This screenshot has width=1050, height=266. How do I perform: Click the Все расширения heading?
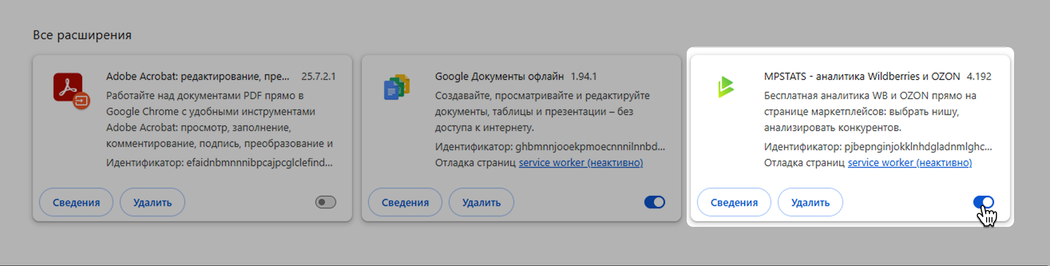pyautogui.click(x=82, y=35)
